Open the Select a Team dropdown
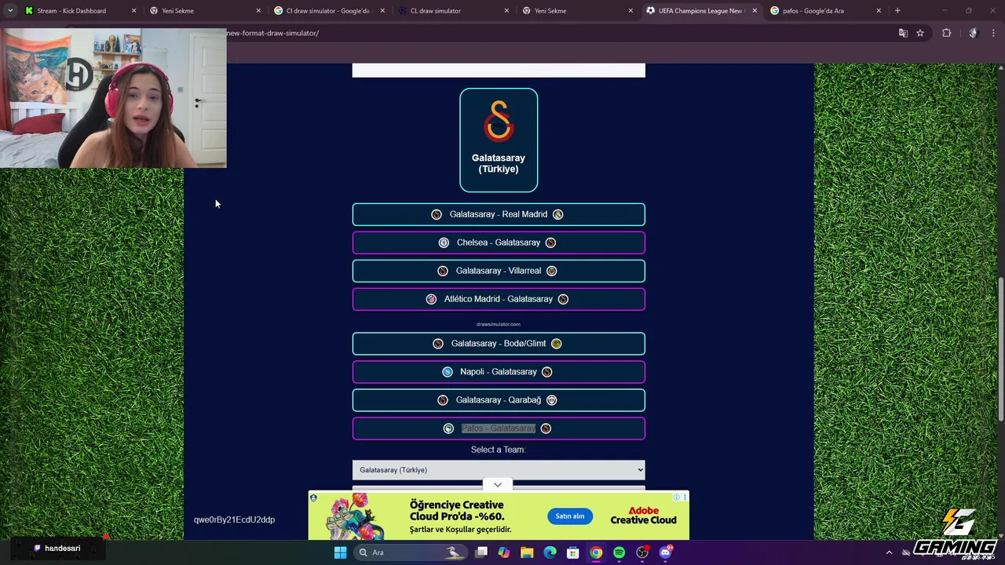This screenshot has width=1005, height=565. [x=499, y=470]
